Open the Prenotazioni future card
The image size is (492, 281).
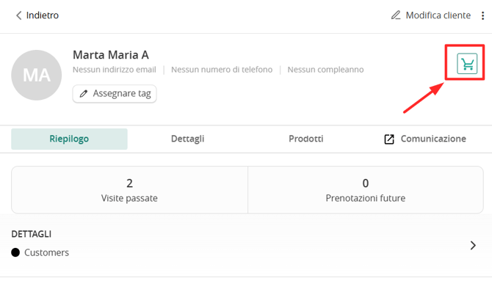point(366,190)
